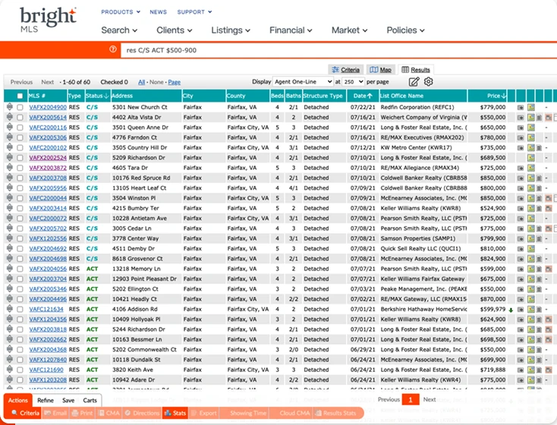Switch to the Map tab
This screenshot has height=425, width=557.
point(380,70)
